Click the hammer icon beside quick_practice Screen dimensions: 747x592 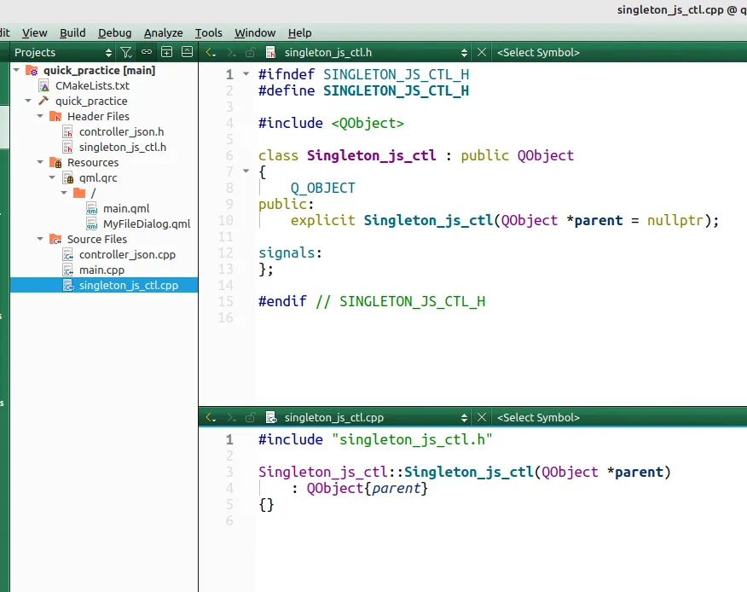43,101
